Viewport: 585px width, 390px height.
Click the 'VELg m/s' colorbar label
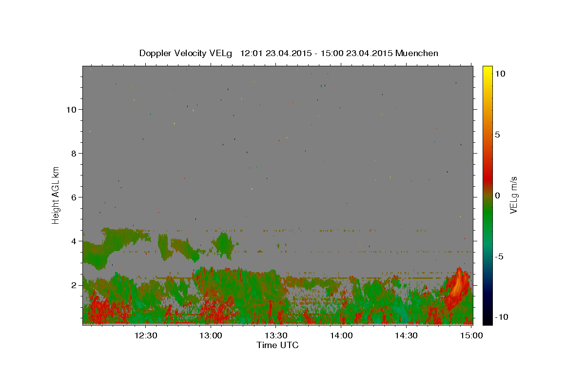click(x=513, y=195)
